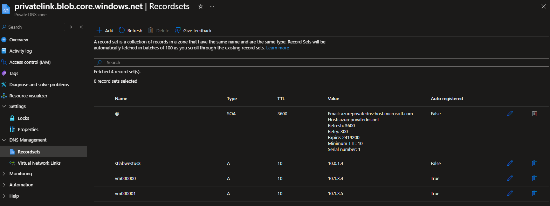Screen dimensions: 550x206
Task: Expand the Monitoring section
Action: [x=4, y=173]
